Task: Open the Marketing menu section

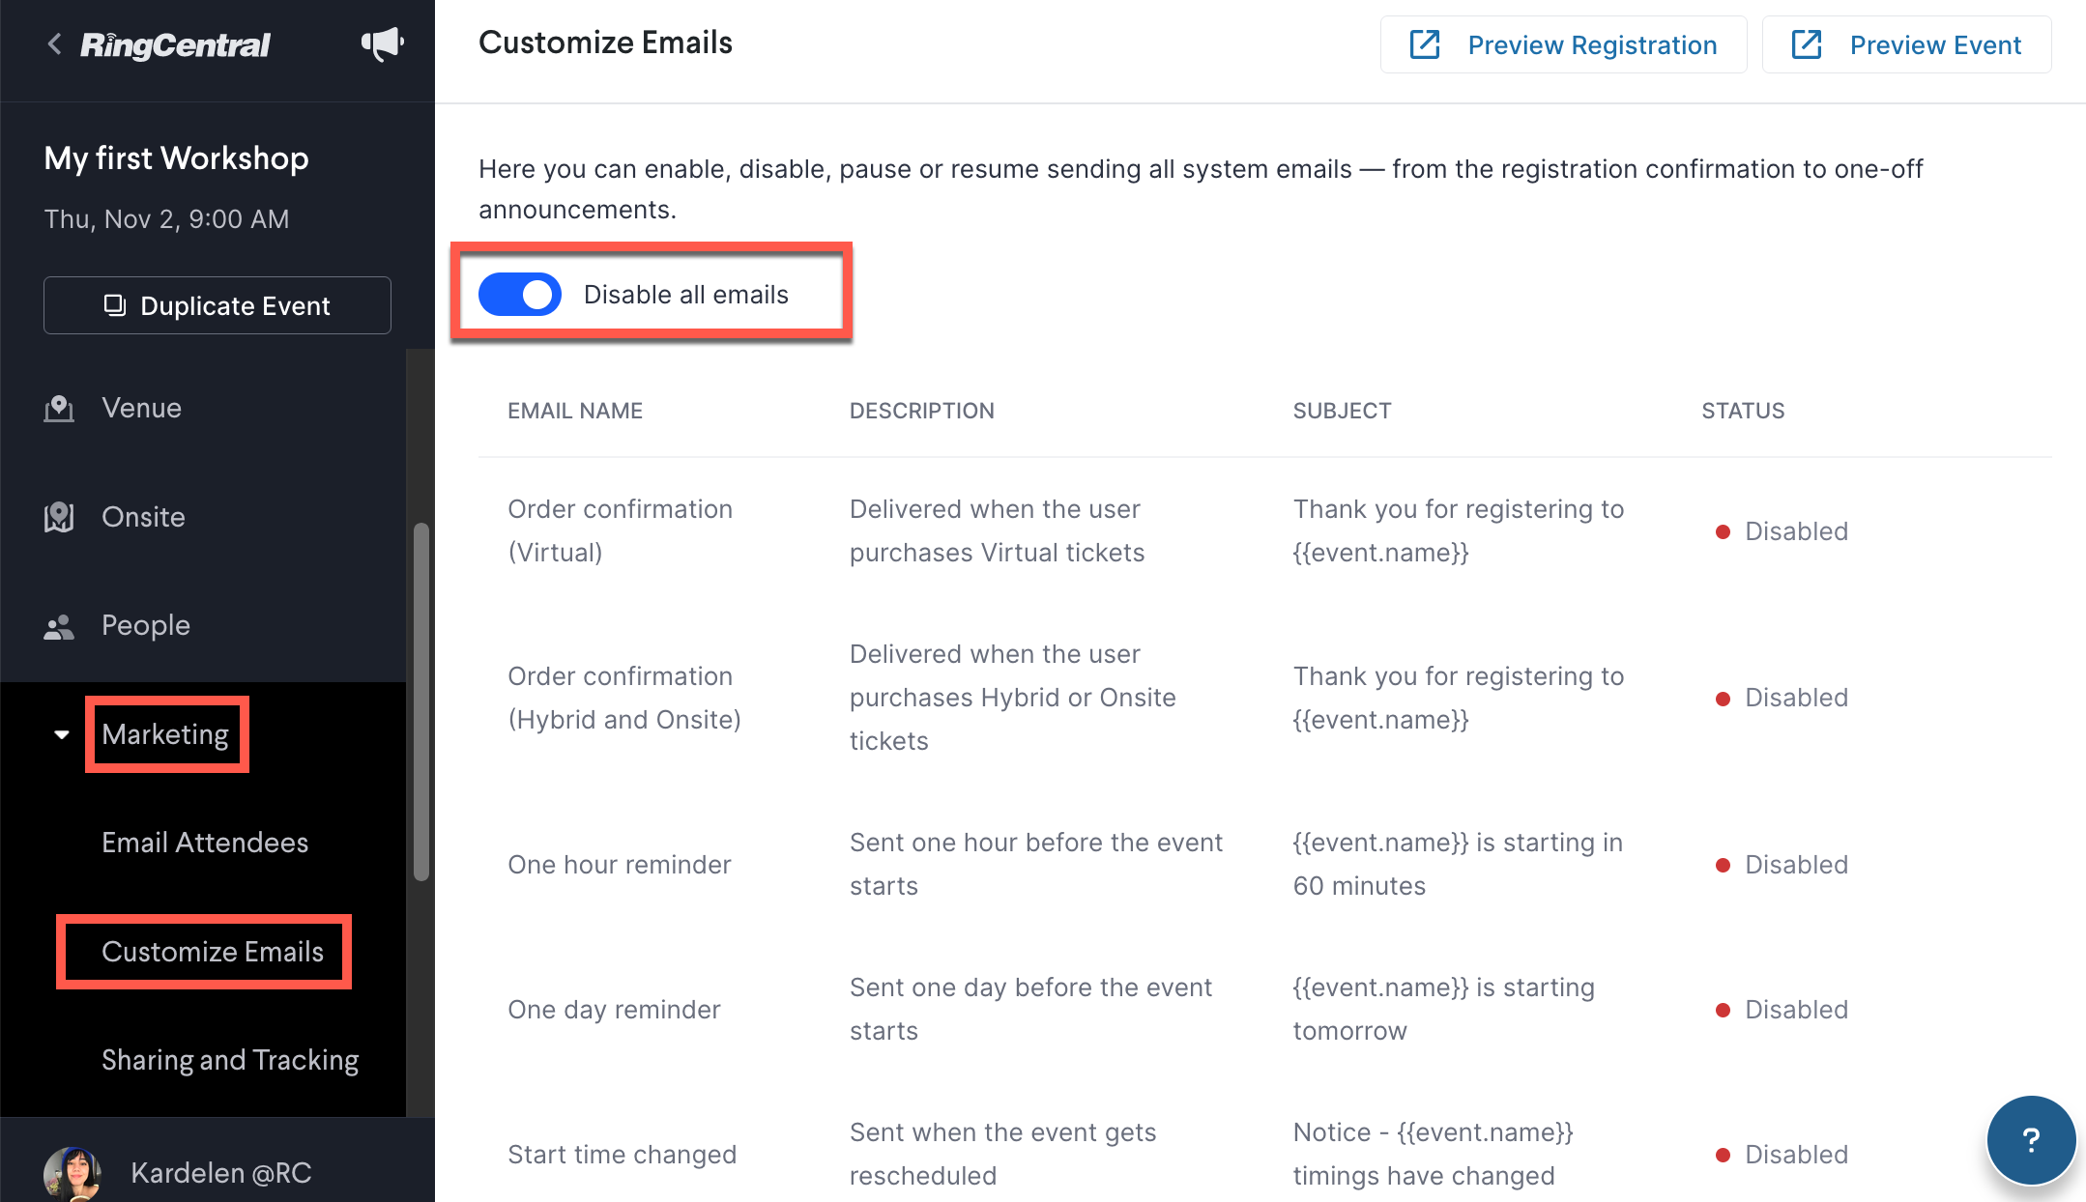Action: (x=165, y=734)
